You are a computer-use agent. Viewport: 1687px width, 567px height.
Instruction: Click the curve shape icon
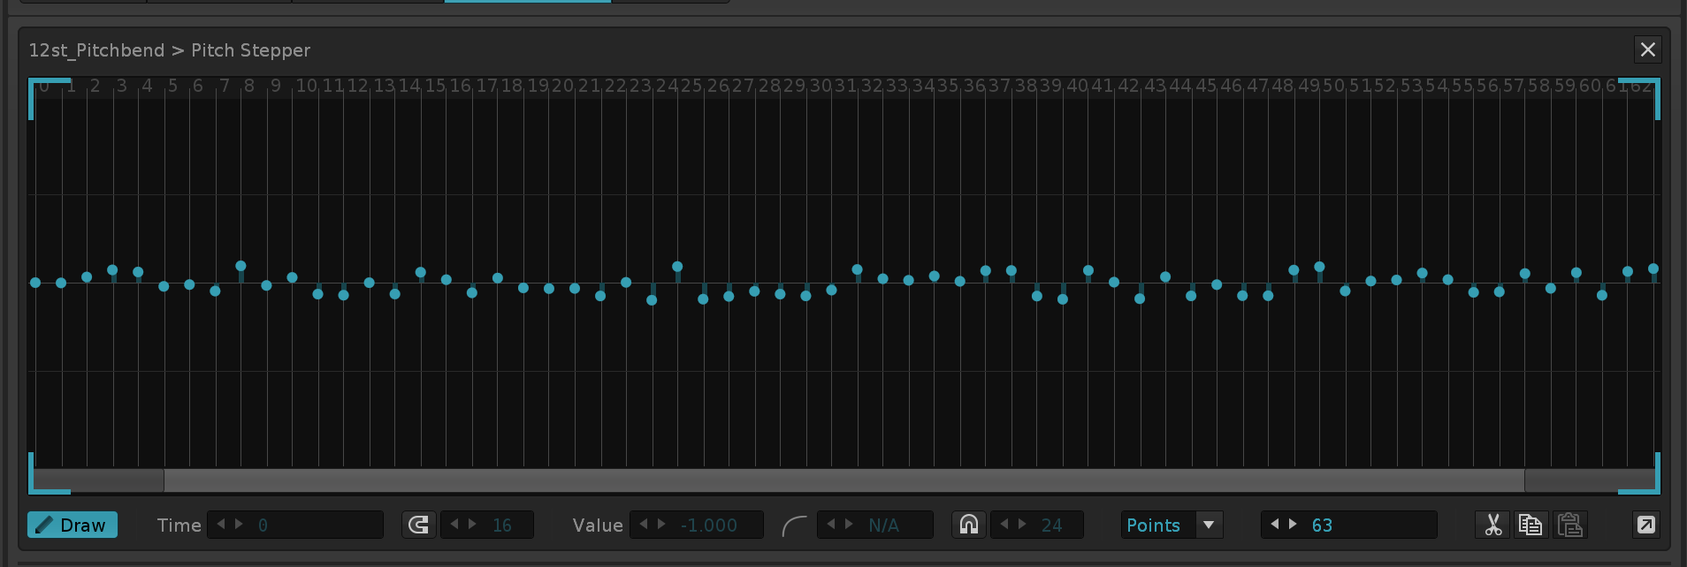794,525
